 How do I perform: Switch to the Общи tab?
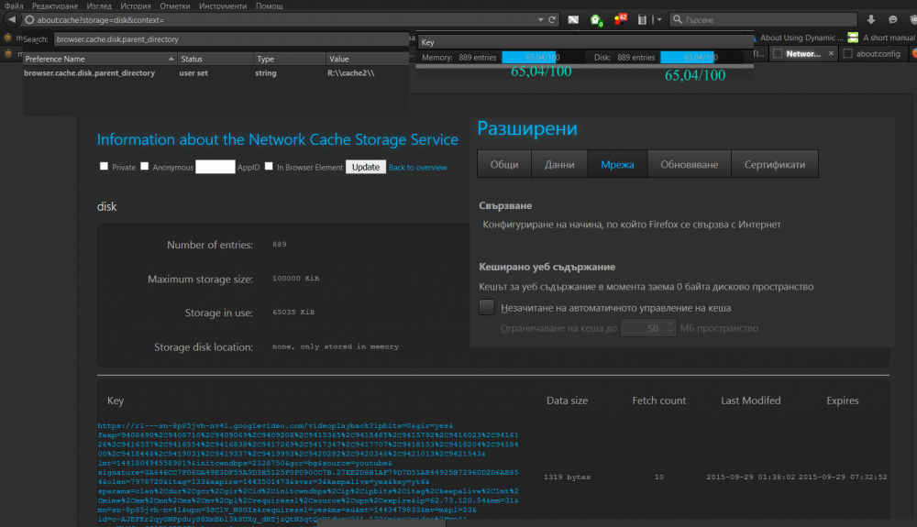click(x=504, y=164)
